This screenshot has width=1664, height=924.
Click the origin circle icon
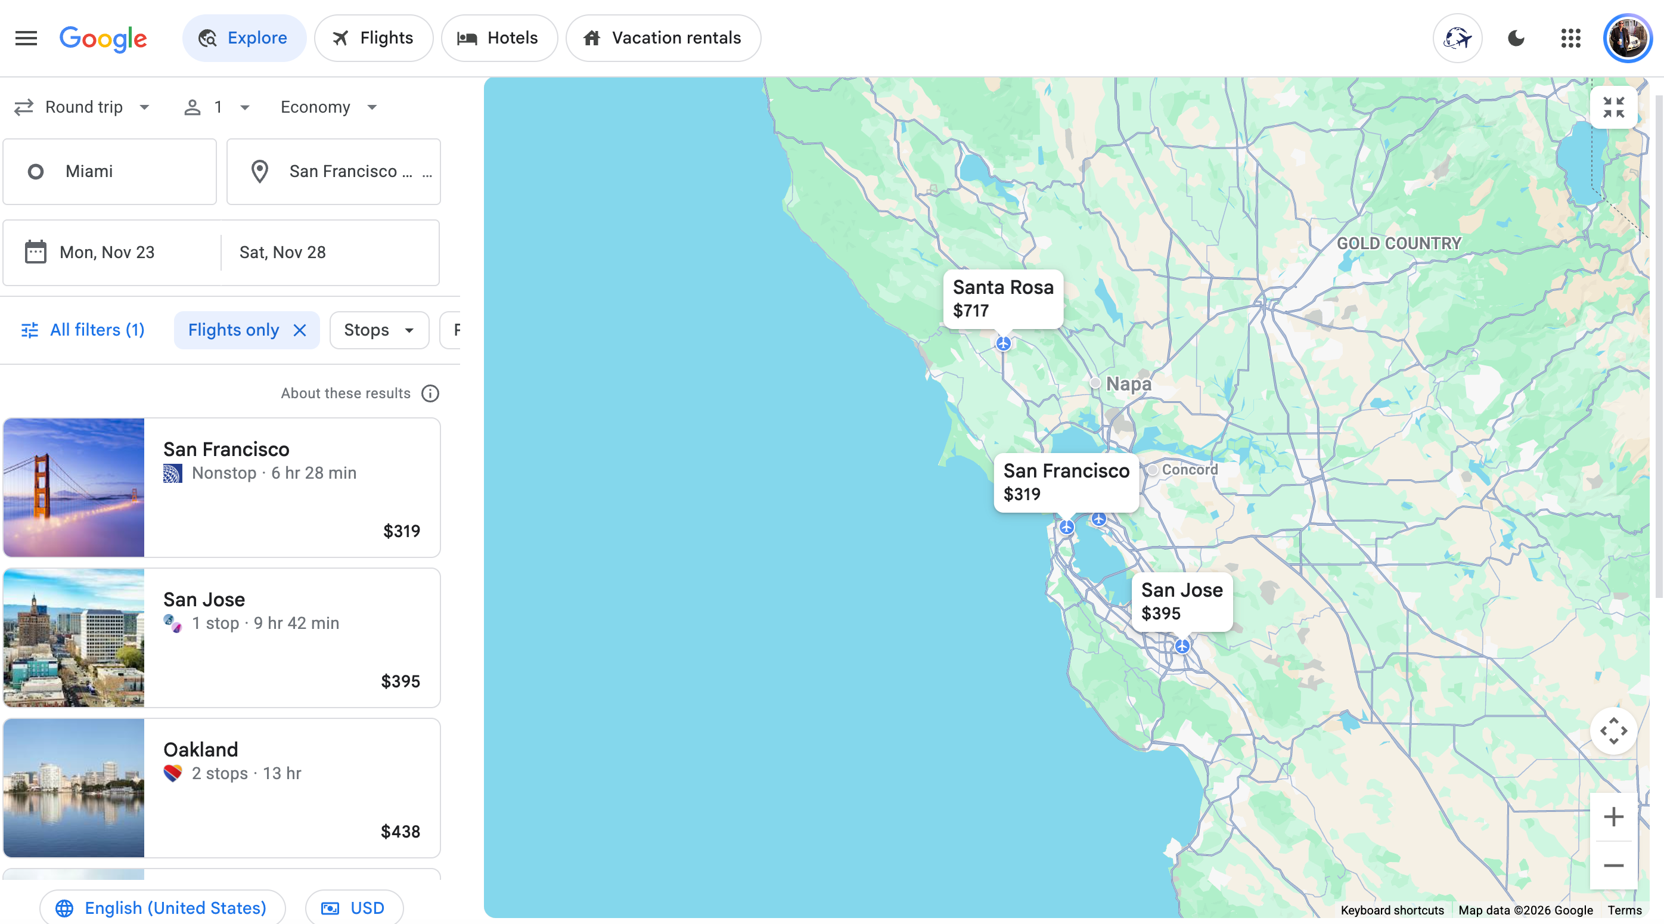click(36, 171)
